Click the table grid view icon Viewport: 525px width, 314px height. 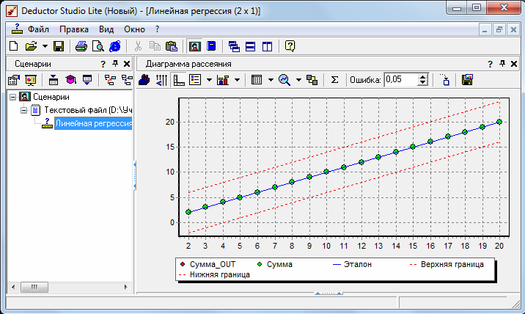tap(257, 80)
